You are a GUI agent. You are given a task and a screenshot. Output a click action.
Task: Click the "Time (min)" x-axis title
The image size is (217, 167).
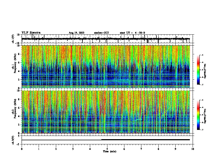[110, 151]
